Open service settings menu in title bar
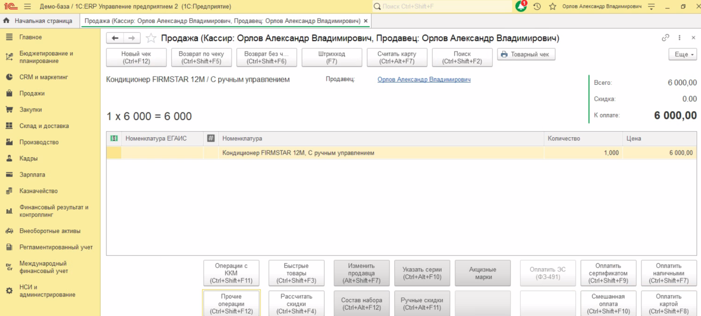This screenshot has height=316, width=701. (651, 6)
